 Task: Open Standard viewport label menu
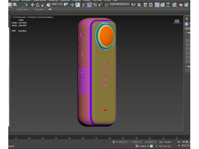coord(32,17)
